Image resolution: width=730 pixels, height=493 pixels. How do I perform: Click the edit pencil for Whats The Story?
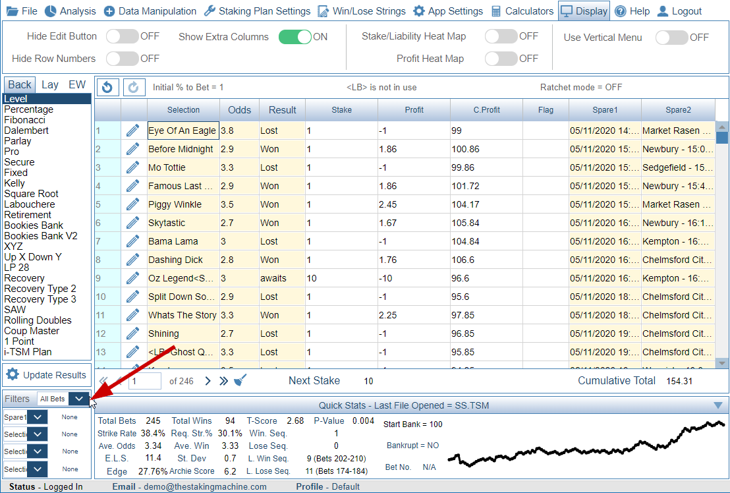132,315
